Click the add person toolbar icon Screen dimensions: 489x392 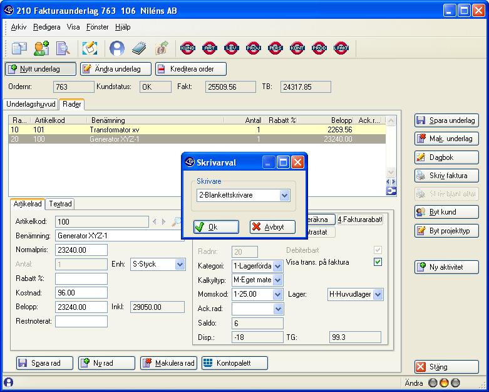click(41, 48)
